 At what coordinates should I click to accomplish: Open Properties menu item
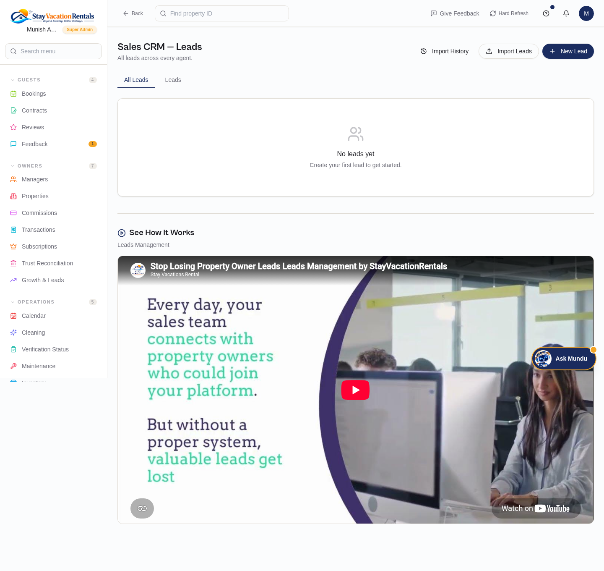click(x=53, y=196)
